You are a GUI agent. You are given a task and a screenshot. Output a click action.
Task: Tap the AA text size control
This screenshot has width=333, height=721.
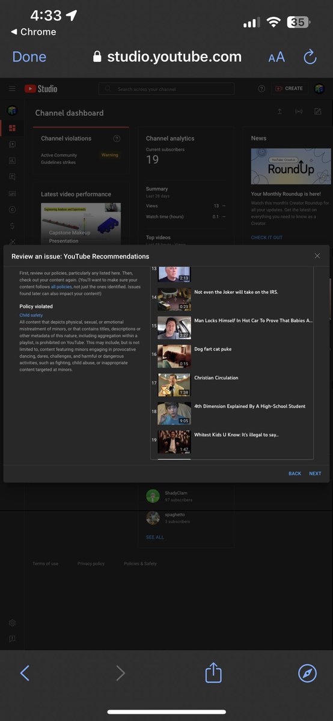pyautogui.click(x=276, y=58)
